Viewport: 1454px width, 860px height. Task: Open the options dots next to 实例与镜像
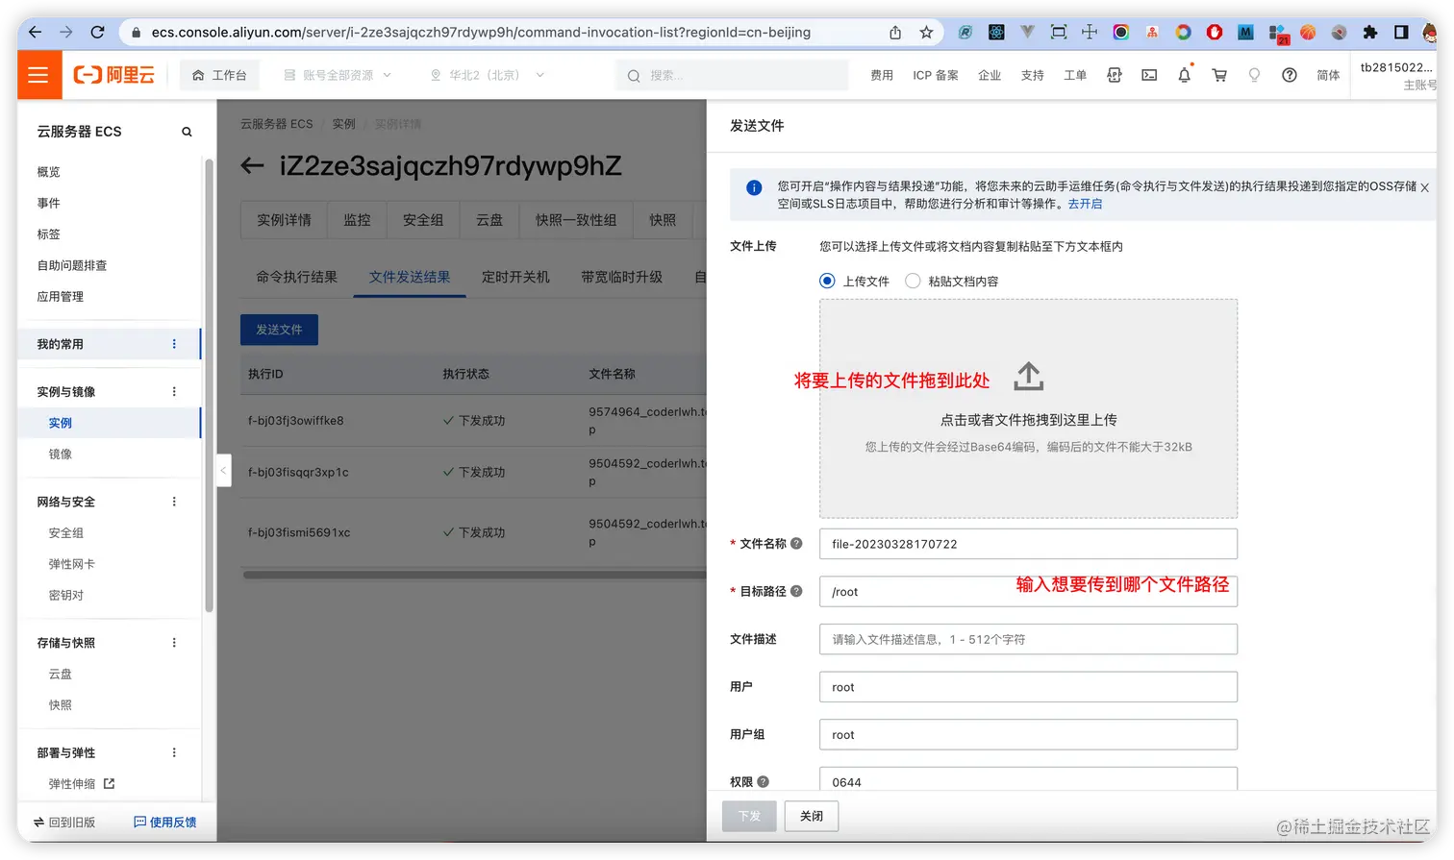point(174,391)
